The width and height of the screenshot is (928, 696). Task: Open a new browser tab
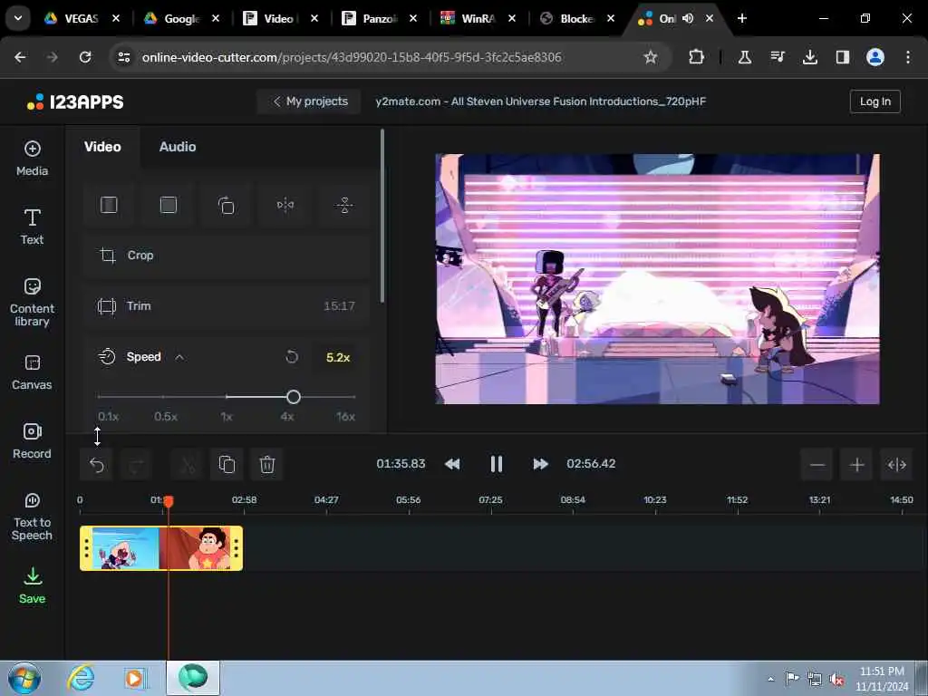(x=742, y=18)
